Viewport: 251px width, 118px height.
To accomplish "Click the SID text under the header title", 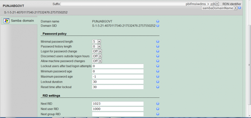I will (x=36, y=12).
